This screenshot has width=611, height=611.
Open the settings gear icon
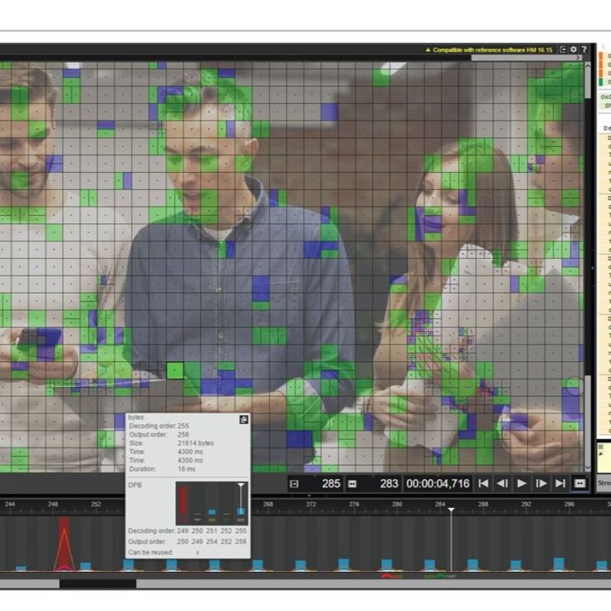pyautogui.click(x=574, y=50)
